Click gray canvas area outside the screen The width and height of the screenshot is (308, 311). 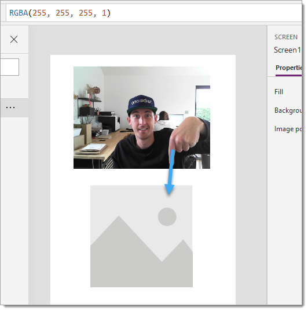click(251, 158)
